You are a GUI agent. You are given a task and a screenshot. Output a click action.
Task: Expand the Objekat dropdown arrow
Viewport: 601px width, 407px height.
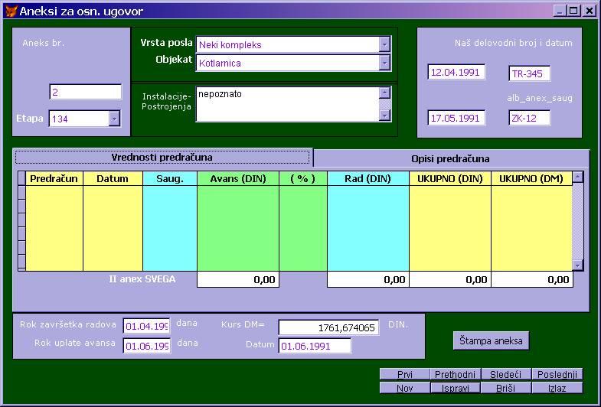coord(384,63)
